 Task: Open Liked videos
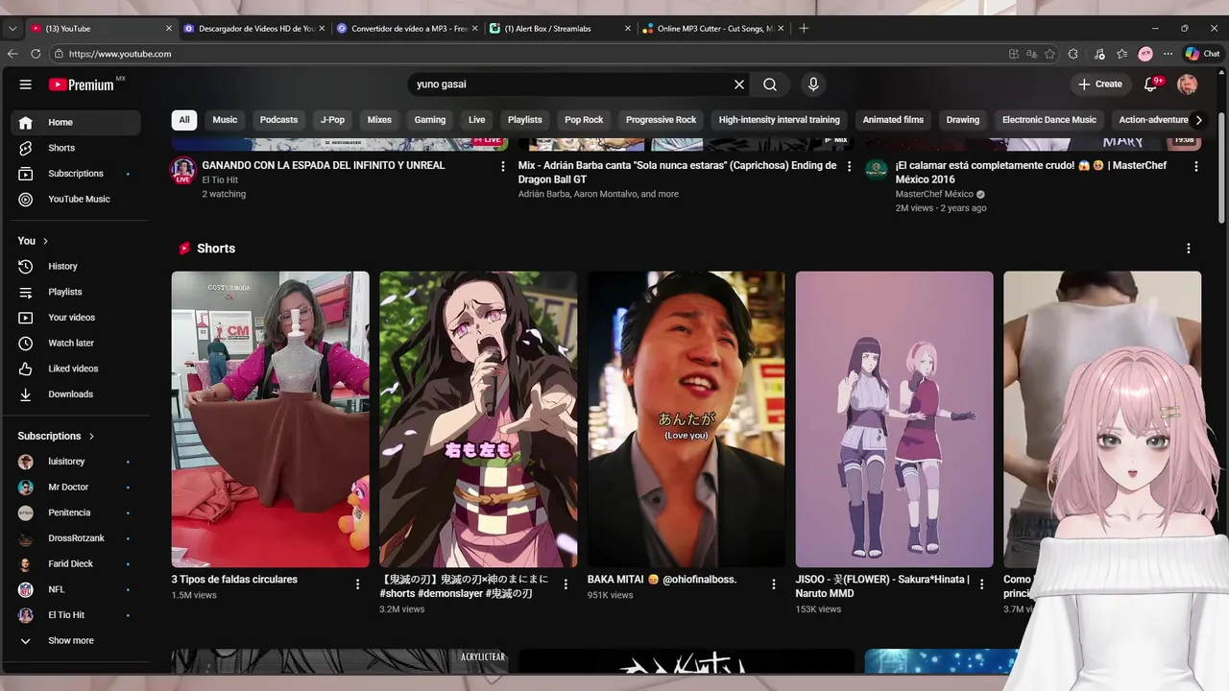(75, 369)
